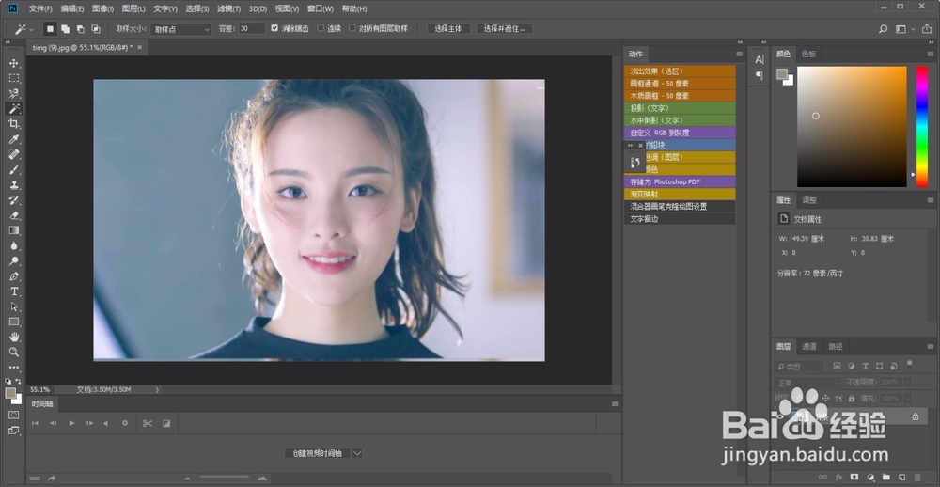
Task: Open the Actions panel flyout menu
Action: point(739,54)
